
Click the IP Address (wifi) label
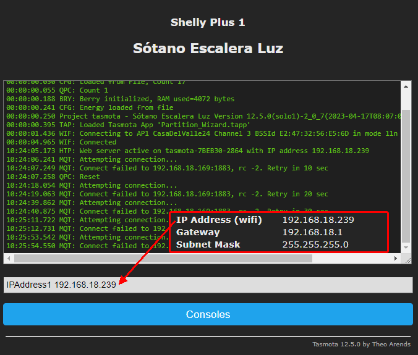[219, 220]
